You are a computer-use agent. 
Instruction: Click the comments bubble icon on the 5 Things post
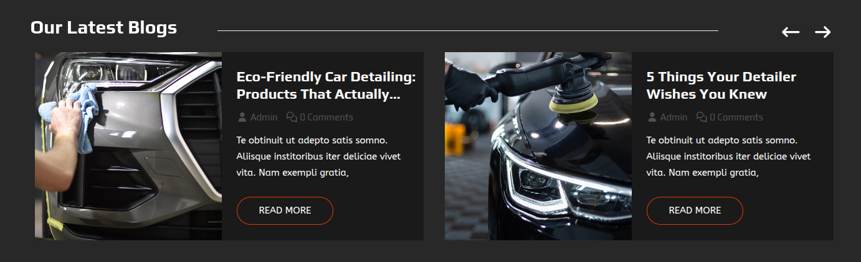pyautogui.click(x=702, y=117)
